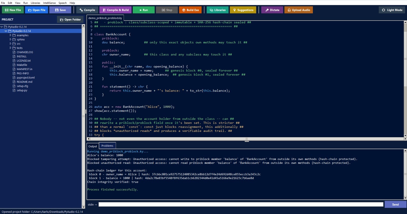Screen dimensions: 407x214
Task: Select README.md file
Action: pyautogui.click(x=24, y=82)
